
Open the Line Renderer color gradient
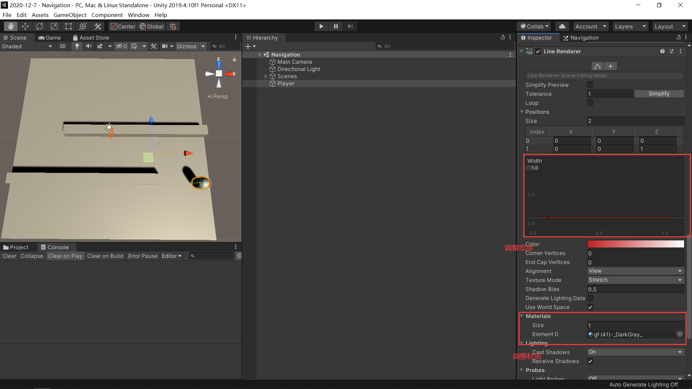[x=635, y=244]
